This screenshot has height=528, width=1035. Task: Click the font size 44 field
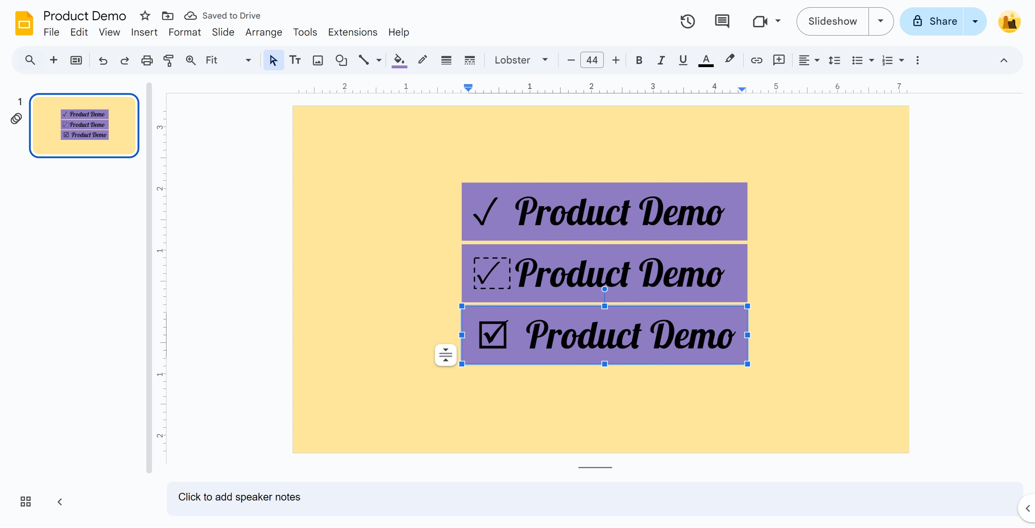coord(592,60)
